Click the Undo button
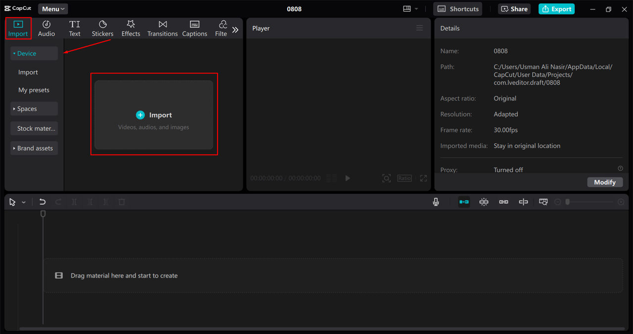Viewport: 633px width, 334px height. [x=43, y=202]
